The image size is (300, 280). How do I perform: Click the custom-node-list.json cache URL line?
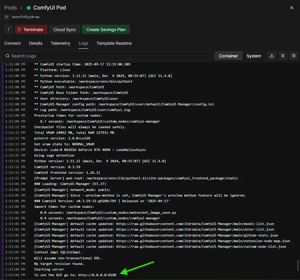coord(160,247)
